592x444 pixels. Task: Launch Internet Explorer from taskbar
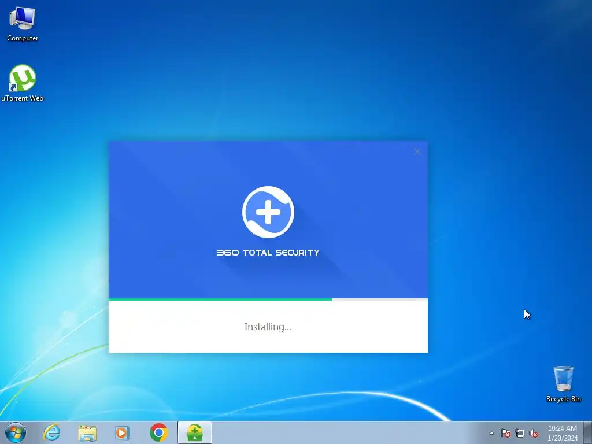point(51,432)
